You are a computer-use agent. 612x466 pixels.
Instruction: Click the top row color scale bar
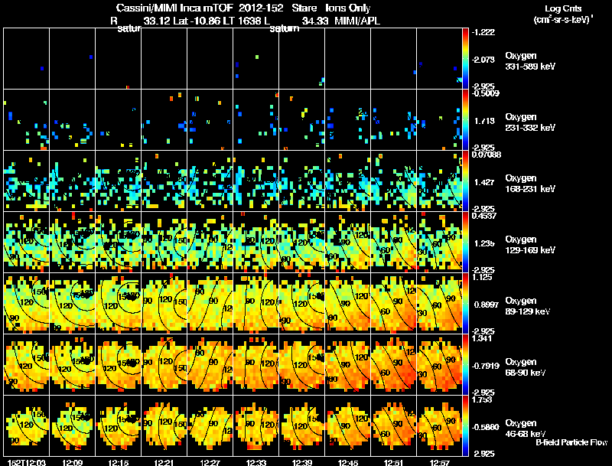pos(465,58)
